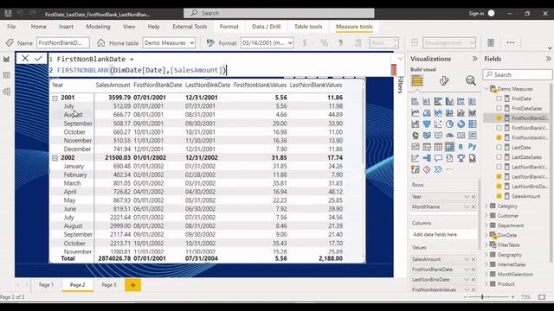This screenshot has height=311, width=554.
Task: Open the Home table dropdown
Action: pos(169,43)
